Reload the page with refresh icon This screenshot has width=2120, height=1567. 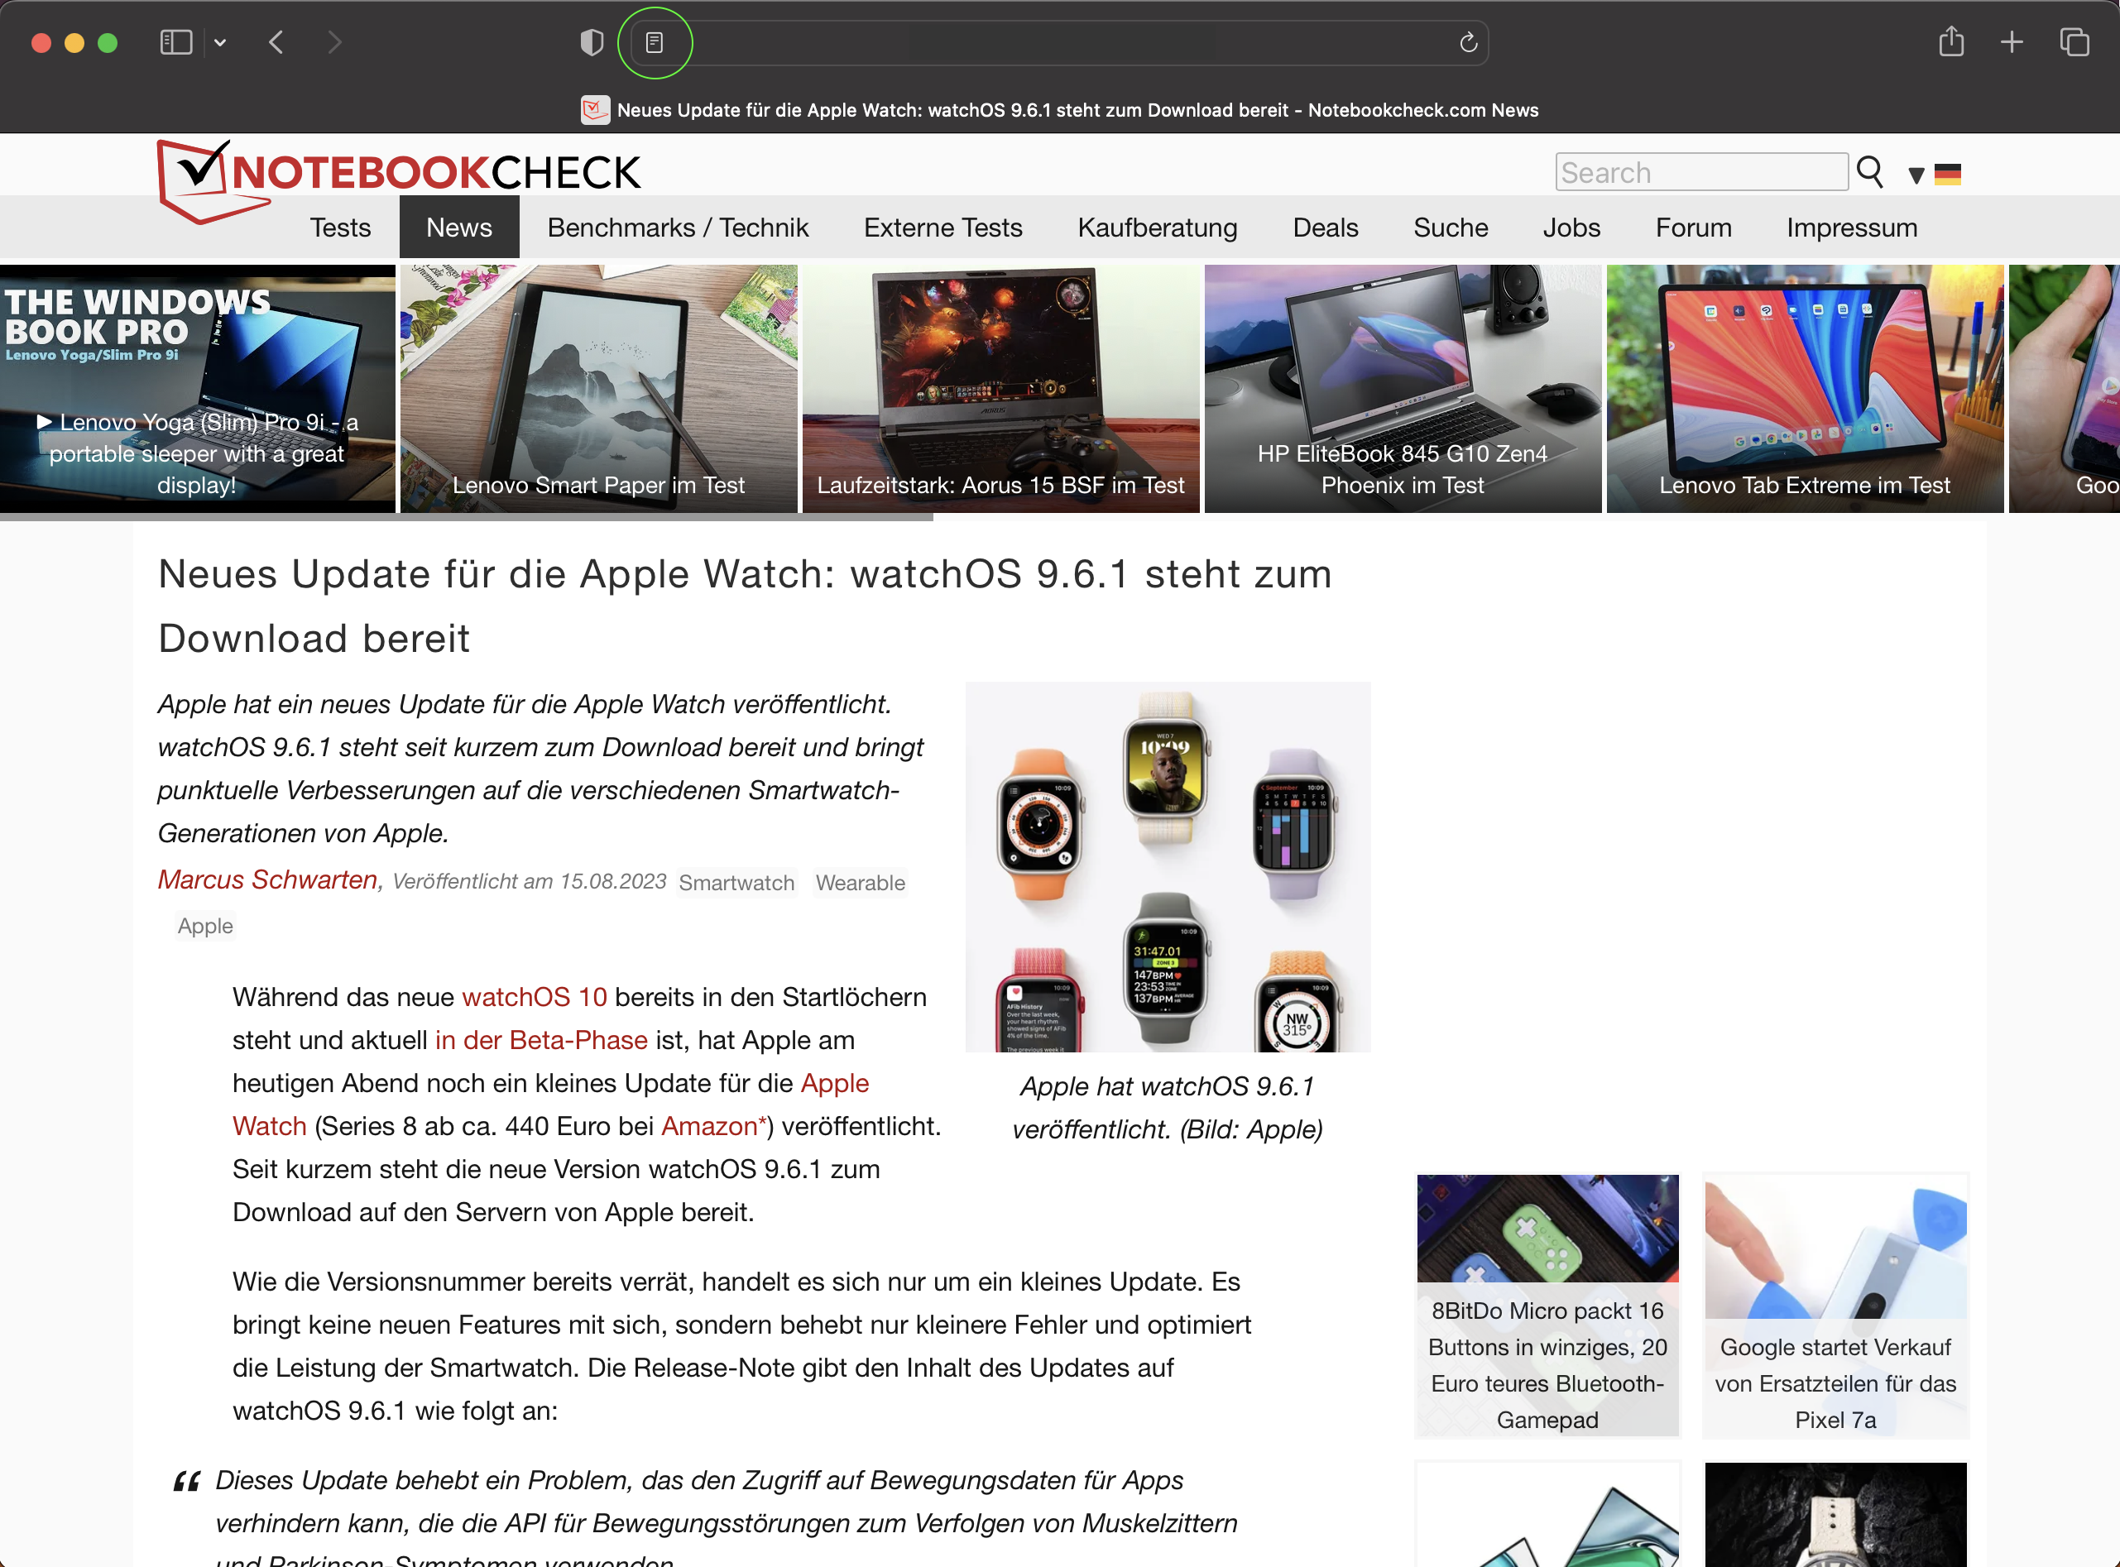tap(1467, 43)
